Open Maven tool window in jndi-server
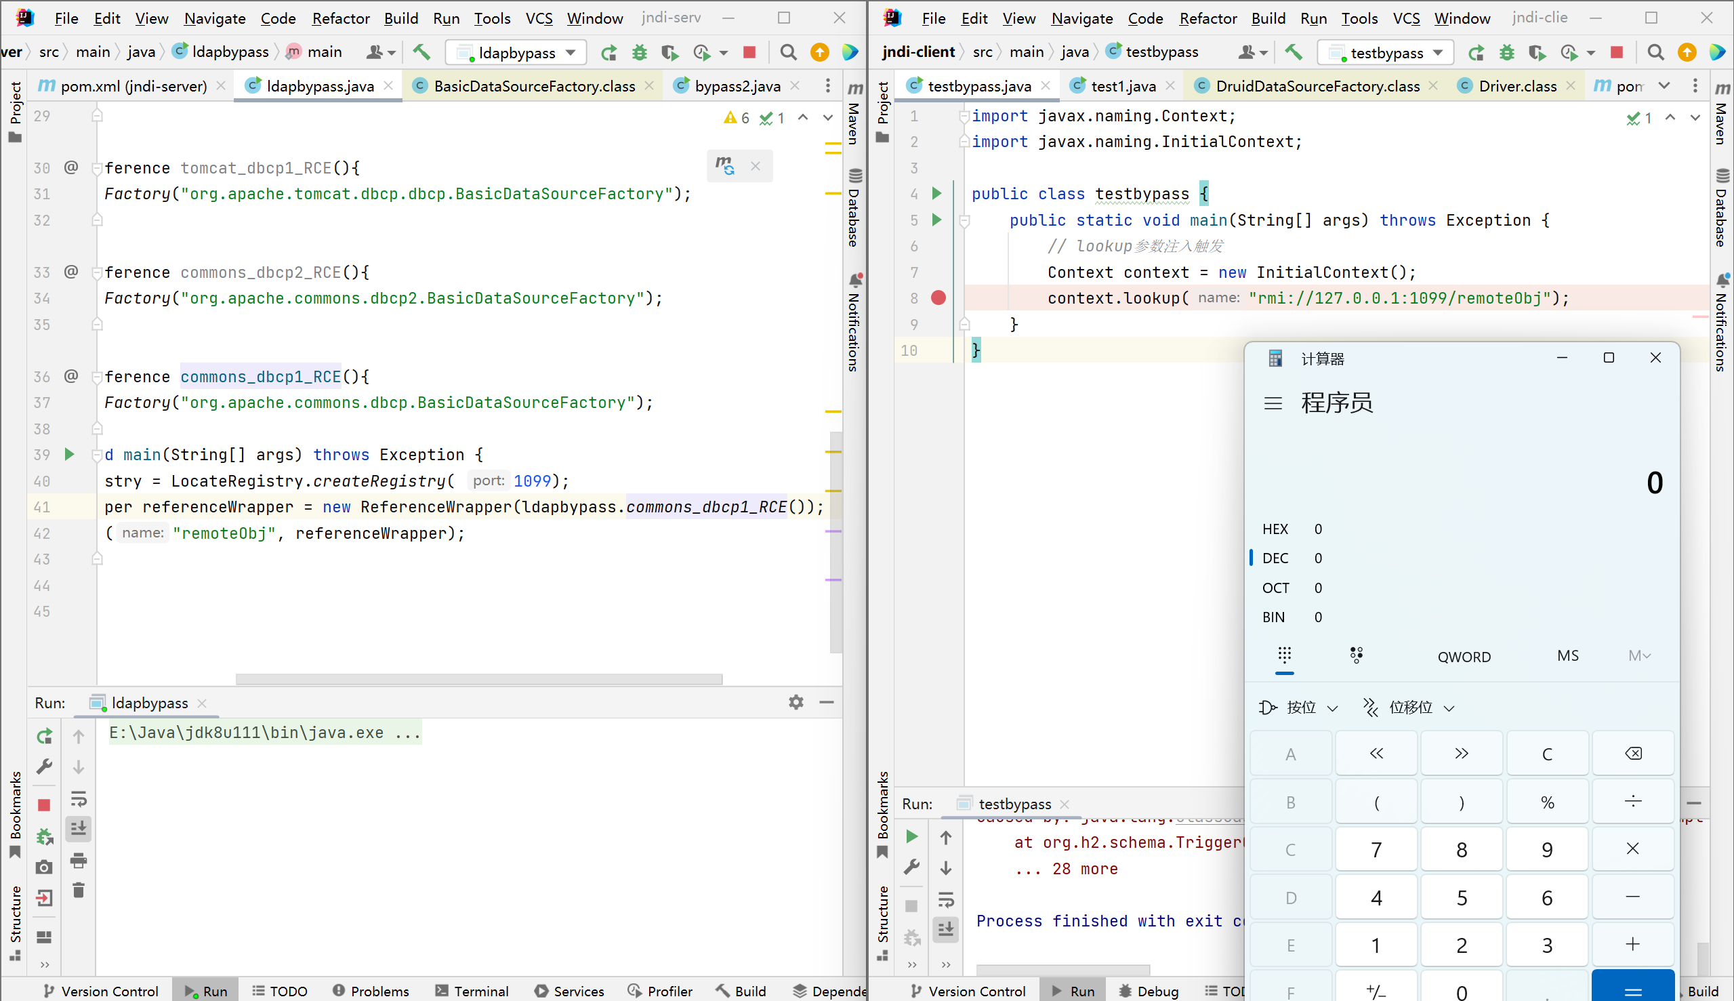Viewport: 1734px width, 1001px height. 854,114
